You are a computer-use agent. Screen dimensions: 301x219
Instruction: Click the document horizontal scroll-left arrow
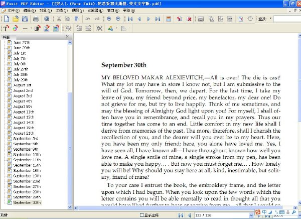pos(76,207)
